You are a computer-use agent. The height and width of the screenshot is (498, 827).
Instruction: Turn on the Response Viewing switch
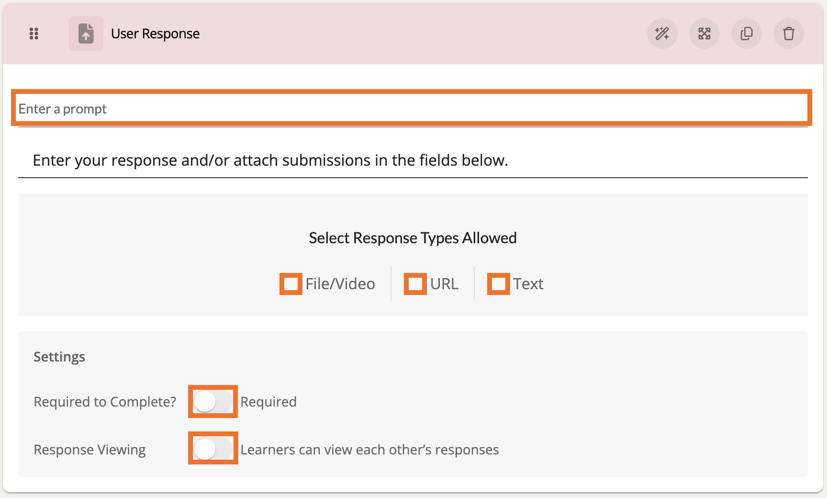(213, 449)
